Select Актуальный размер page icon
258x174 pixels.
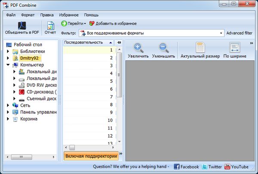200,48
